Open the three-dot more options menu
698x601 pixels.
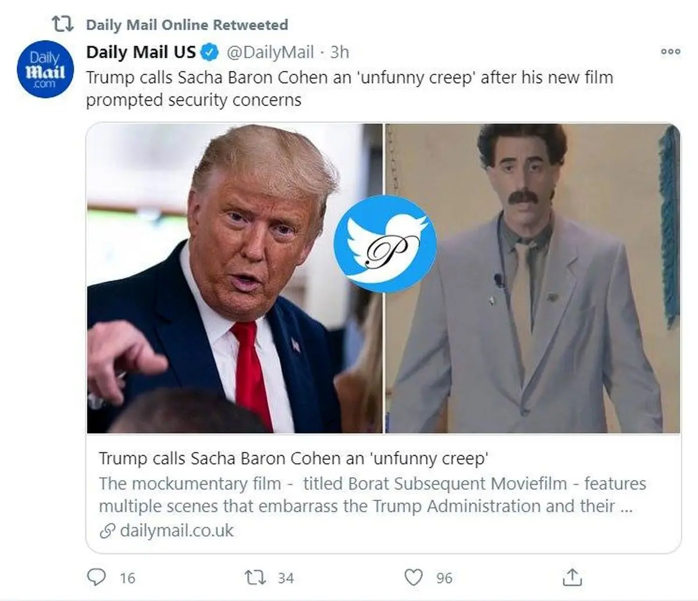[x=670, y=52]
